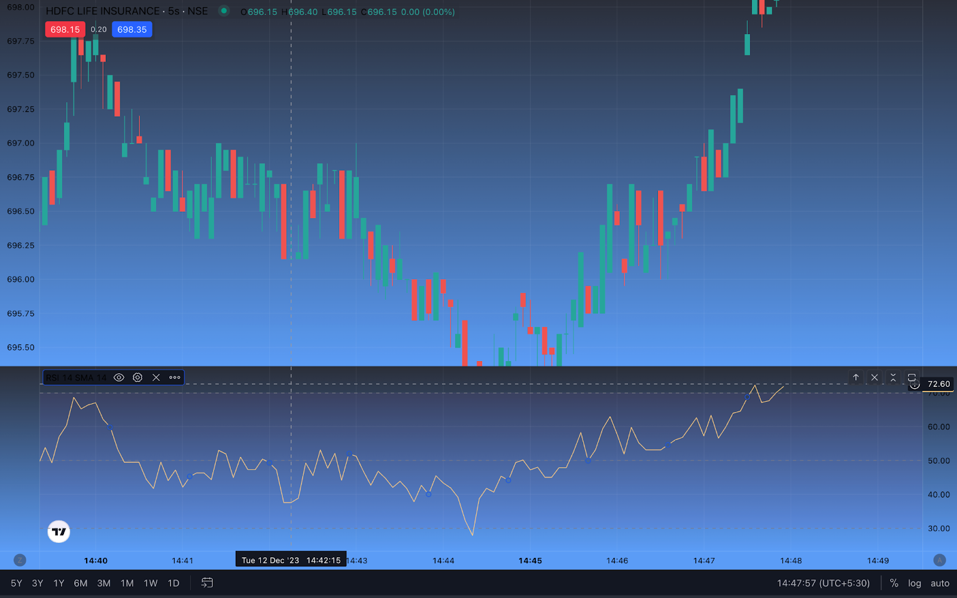Maximize the RSI pane

912,377
